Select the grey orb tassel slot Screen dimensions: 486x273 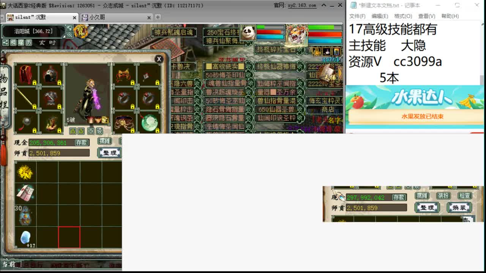(26, 122)
